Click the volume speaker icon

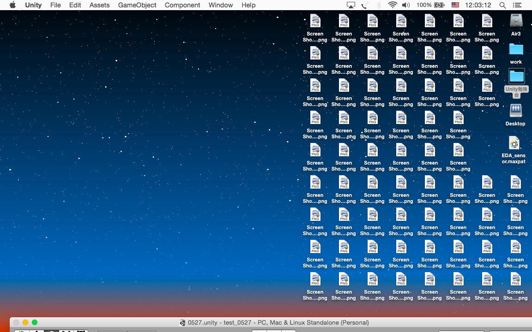click(x=406, y=5)
